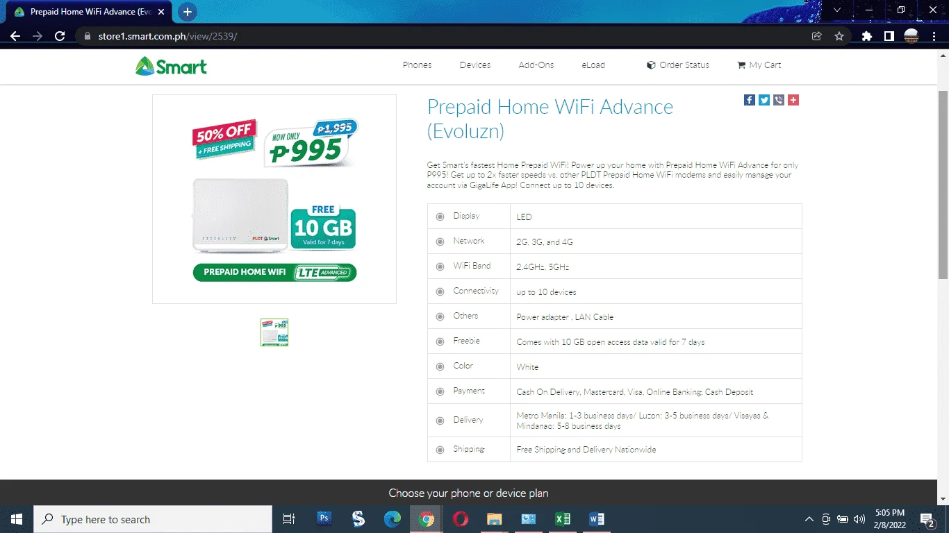The height and width of the screenshot is (533, 949).
Task: View site information via the lock icon
Action: pyautogui.click(x=87, y=36)
